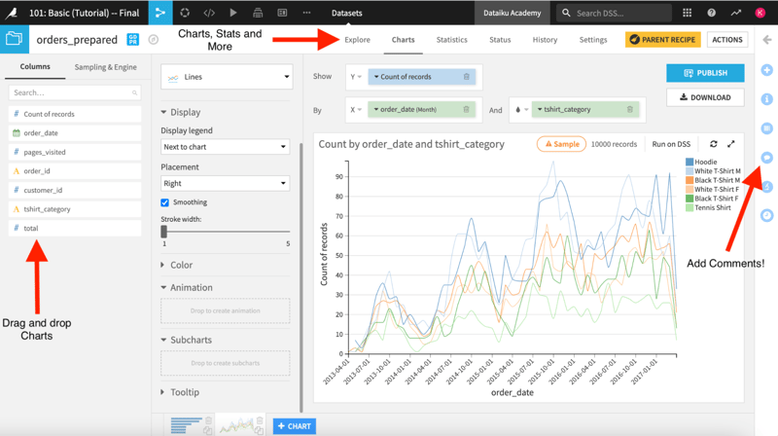Toggle the Smoothing checkbox
Viewport: 778px width, 436px height.
[x=164, y=202]
